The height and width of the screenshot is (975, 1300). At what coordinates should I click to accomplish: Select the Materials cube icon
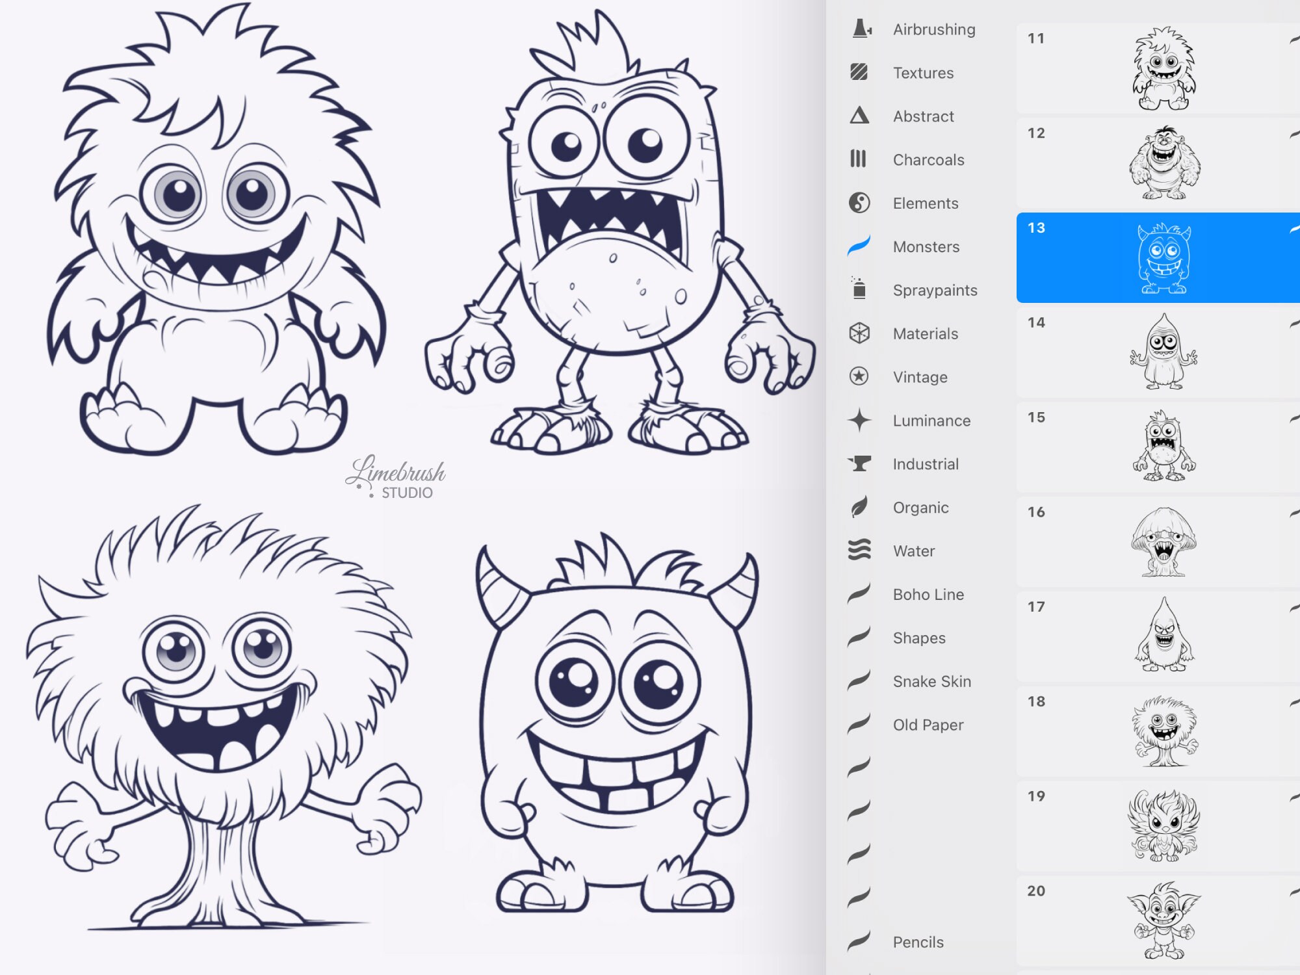(861, 333)
